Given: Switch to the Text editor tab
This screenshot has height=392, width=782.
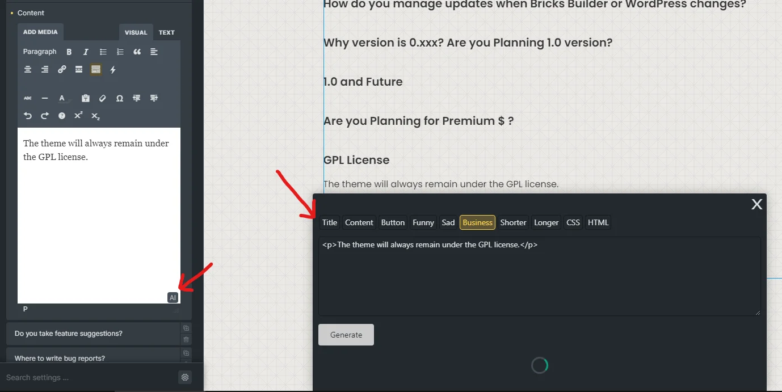Looking at the screenshot, I should click(166, 32).
